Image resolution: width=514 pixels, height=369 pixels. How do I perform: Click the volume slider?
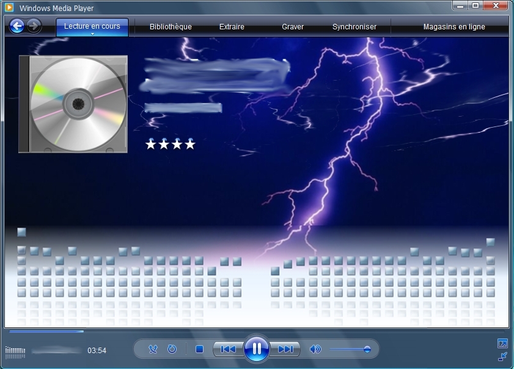point(350,349)
